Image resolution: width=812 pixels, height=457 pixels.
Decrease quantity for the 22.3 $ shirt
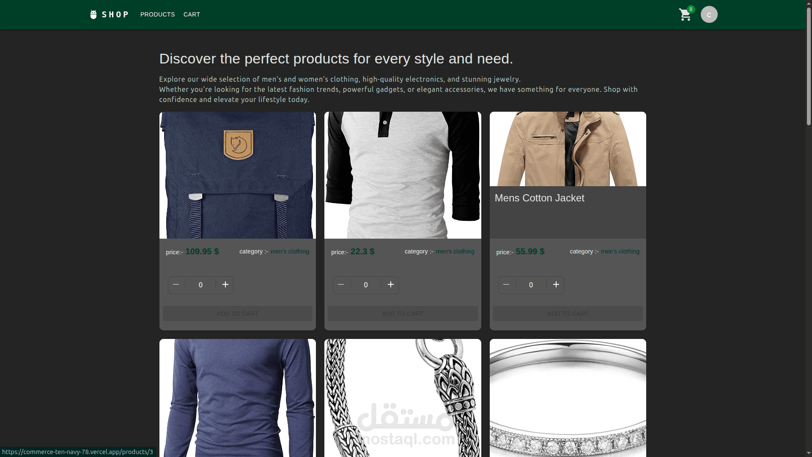click(341, 285)
